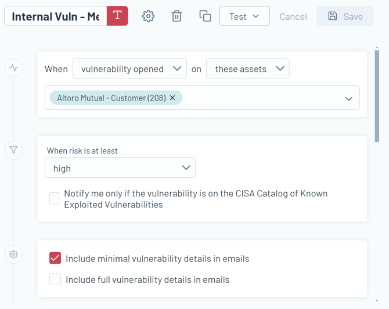Click the trash delete icon
Screen dimensions: 389x309
177,16
